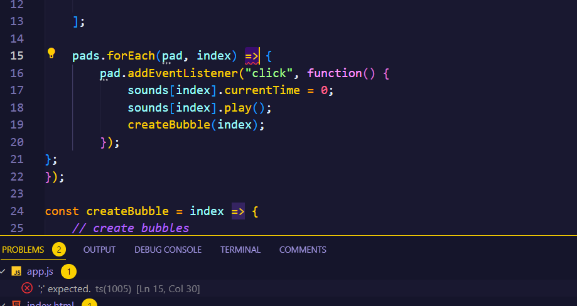Click the yellow 2 badge on Problems tab
Image resolution: width=577 pixels, height=306 pixels.
coord(59,250)
